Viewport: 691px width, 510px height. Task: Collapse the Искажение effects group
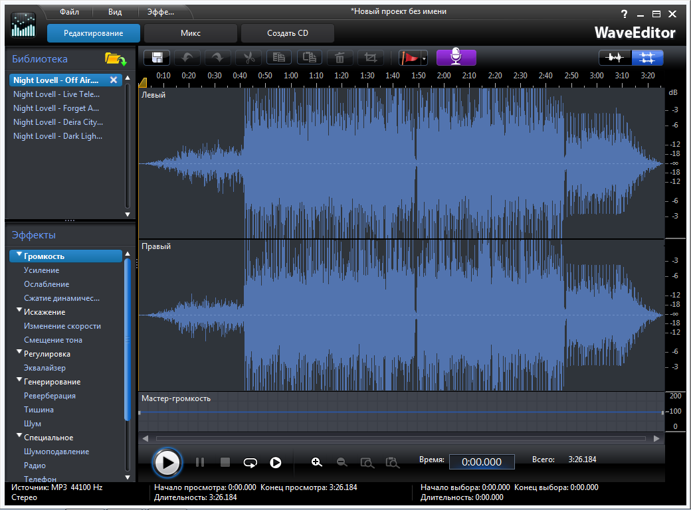point(19,311)
